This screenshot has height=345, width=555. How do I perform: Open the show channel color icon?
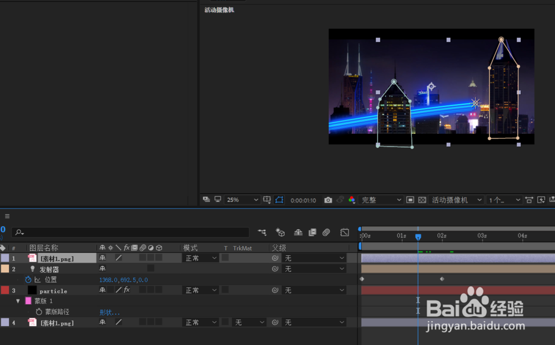pos(351,200)
